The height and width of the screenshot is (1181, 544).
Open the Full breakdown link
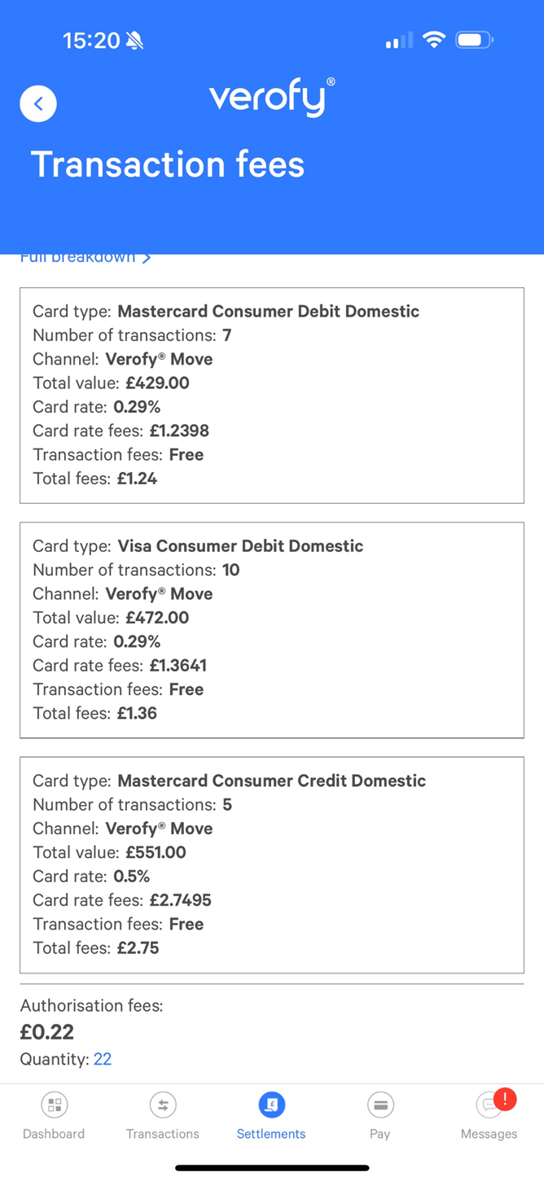pyautogui.click(x=77, y=258)
